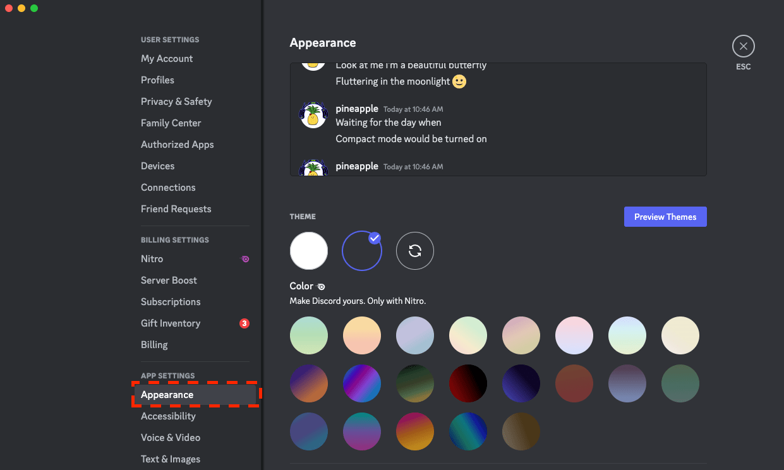Go to Privacy & Safety
Viewport: 784px width, 470px height.
click(x=176, y=102)
